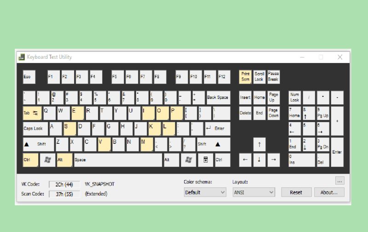Viewport: 368px width, 232px height.
Task: Click the Space bar key
Action: pos(118,160)
